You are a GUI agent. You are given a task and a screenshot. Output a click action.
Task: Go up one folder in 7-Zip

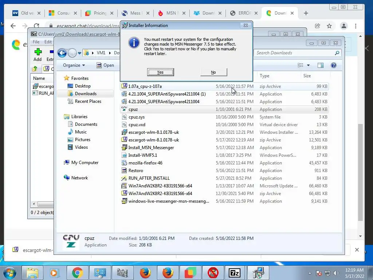[x=35, y=69]
